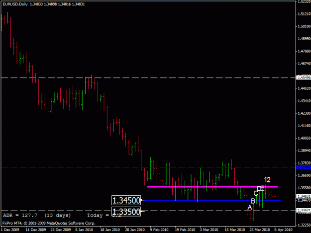The width and height of the screenshot is (311, 233).
Task: Click the dashed white line at 1.45496
Action: pos(148,78)
